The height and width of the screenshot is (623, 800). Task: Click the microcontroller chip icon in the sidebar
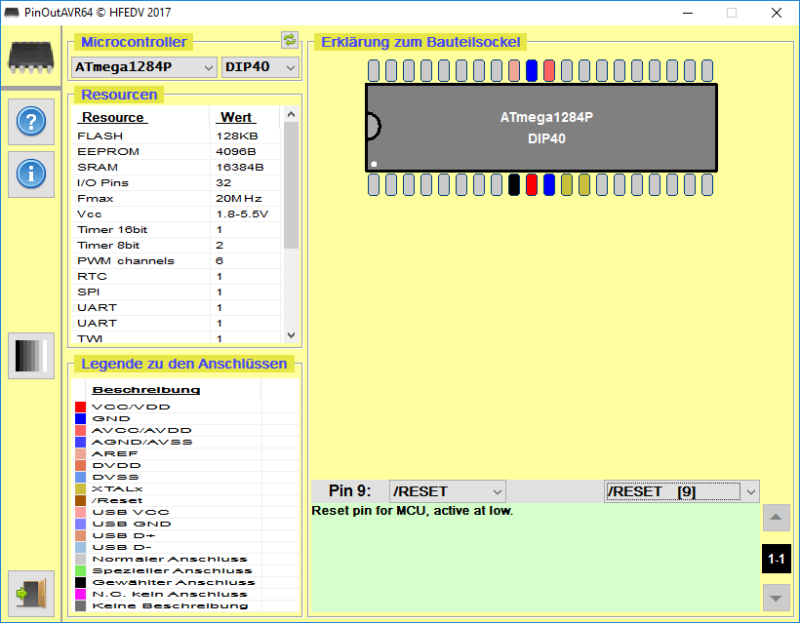pyautogui.click(x=30, y=58)
